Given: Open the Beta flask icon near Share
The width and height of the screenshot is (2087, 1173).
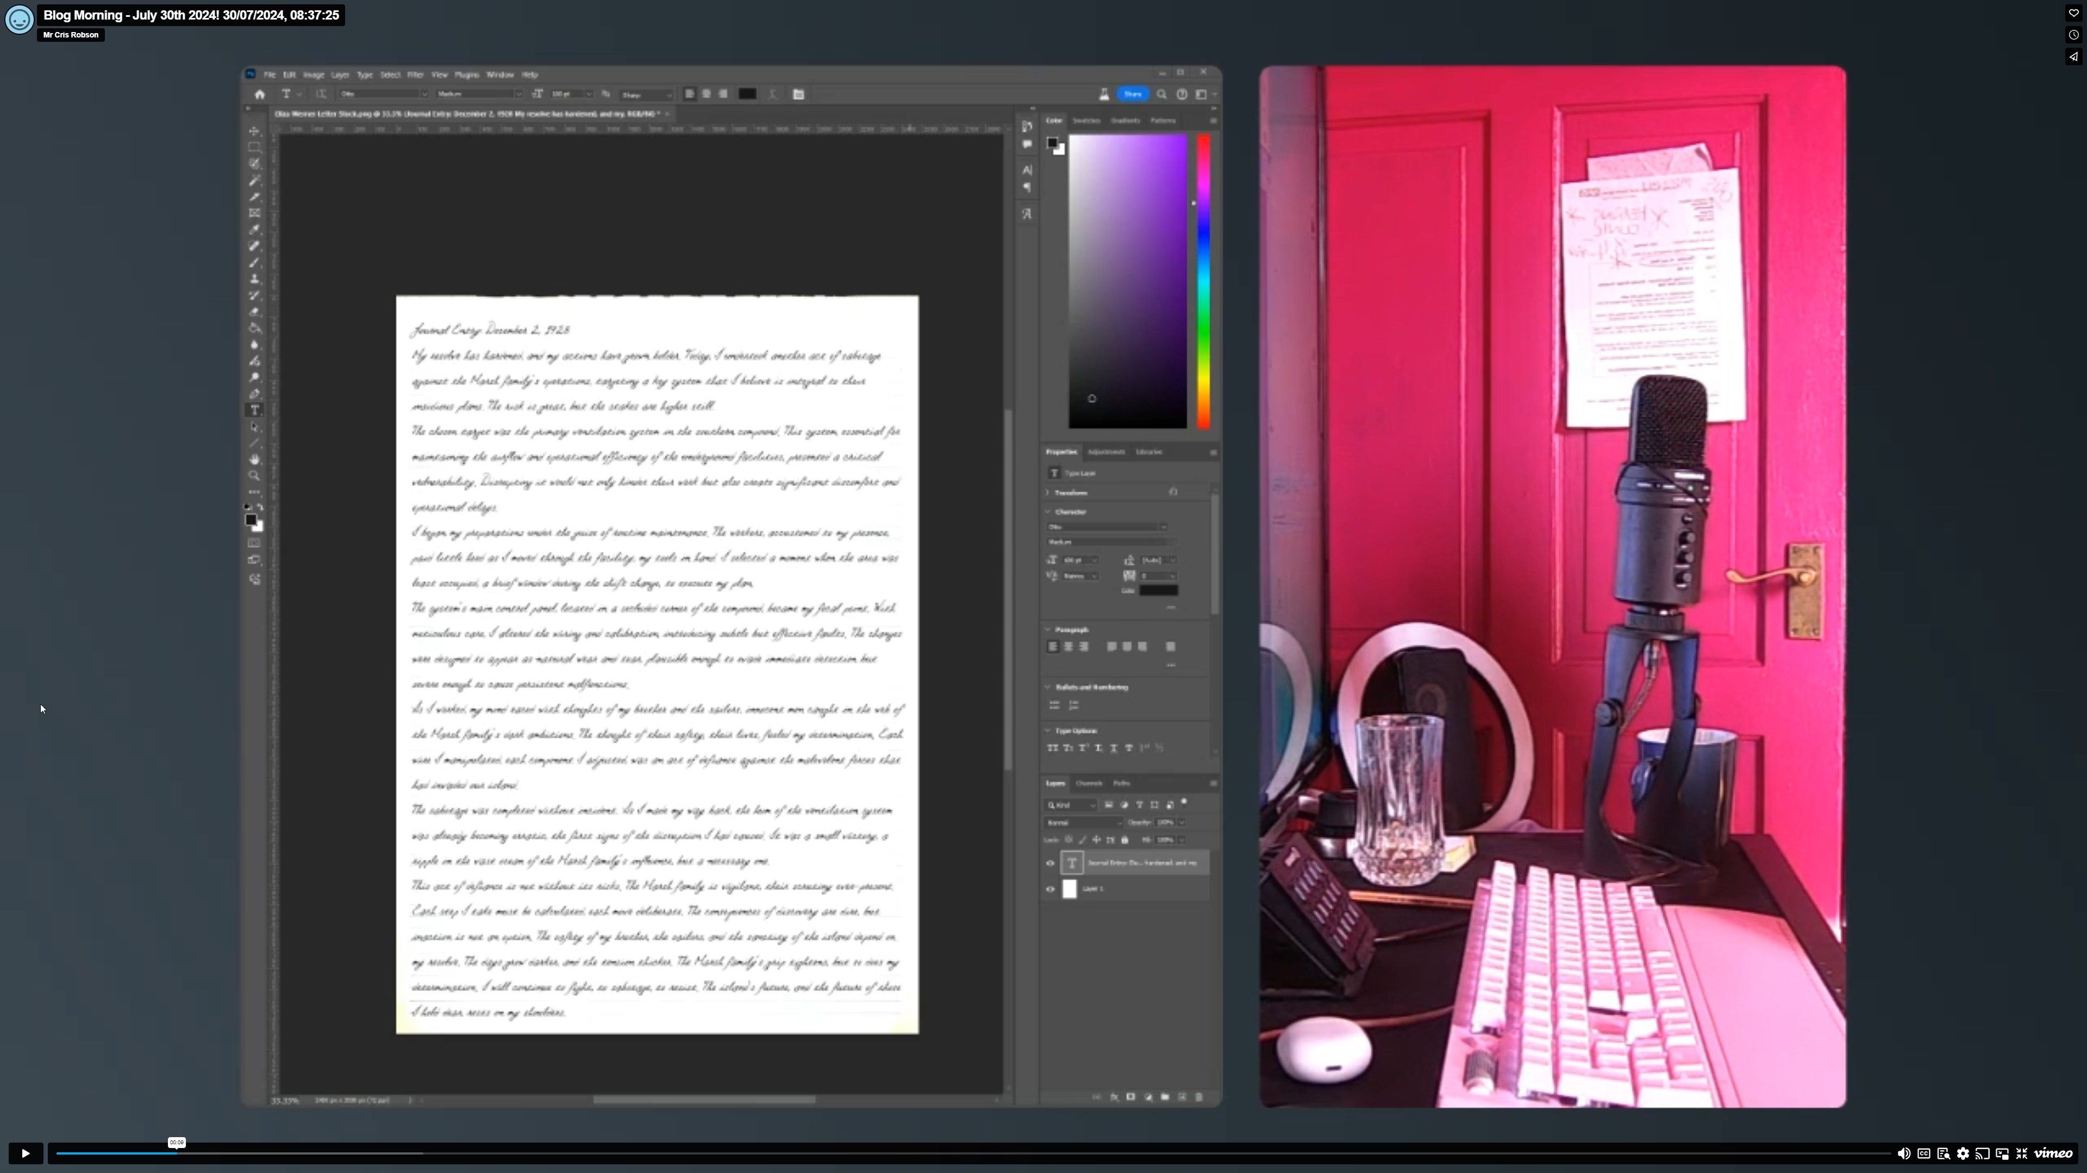Looking at the screenshot, I should [x=1103, y=94].
